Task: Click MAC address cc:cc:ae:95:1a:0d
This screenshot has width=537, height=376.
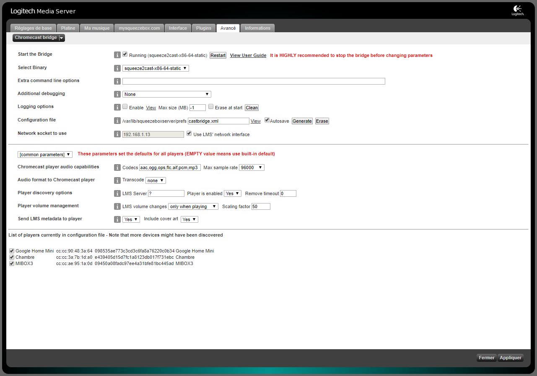Action: 74,263
